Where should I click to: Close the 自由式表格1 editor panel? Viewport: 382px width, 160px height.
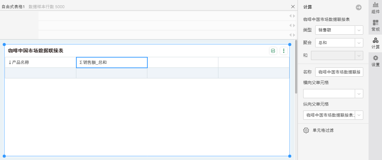[x=293, y=6]
